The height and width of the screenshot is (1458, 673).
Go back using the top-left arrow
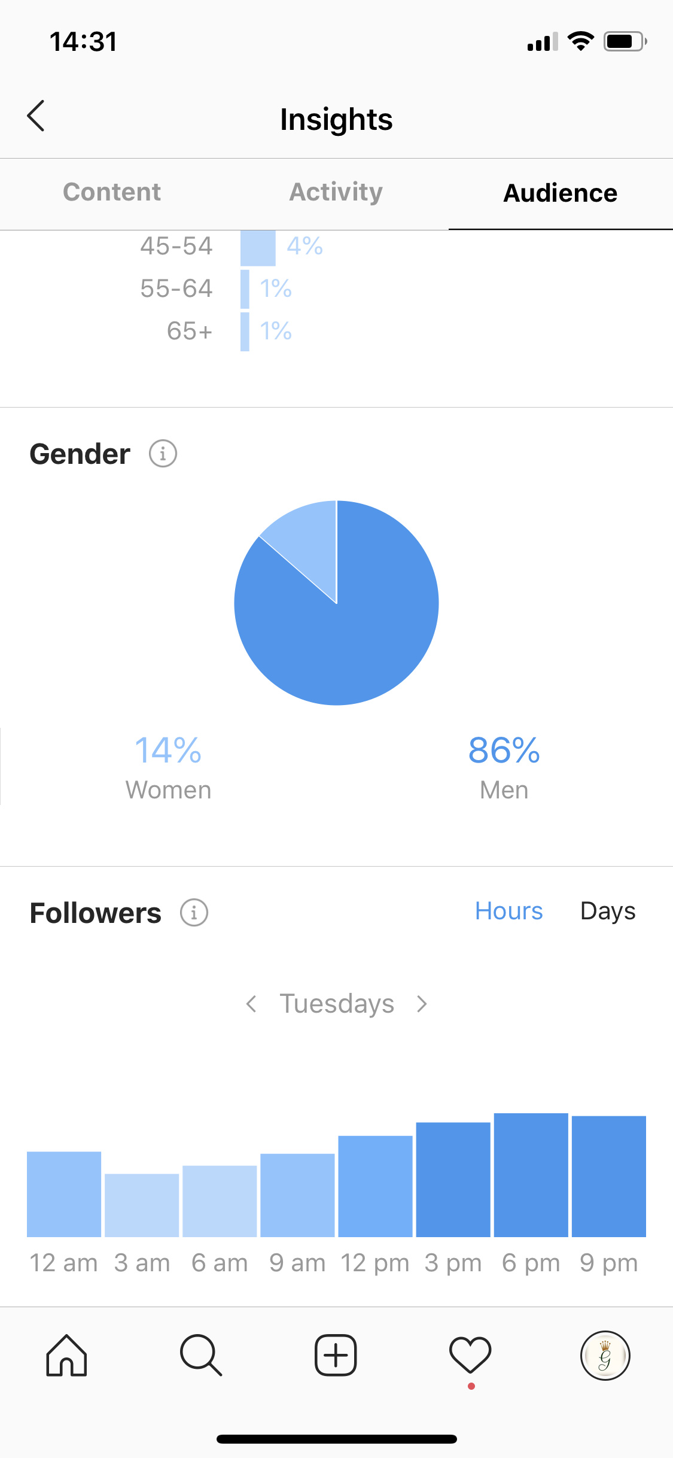coord(36,116)
